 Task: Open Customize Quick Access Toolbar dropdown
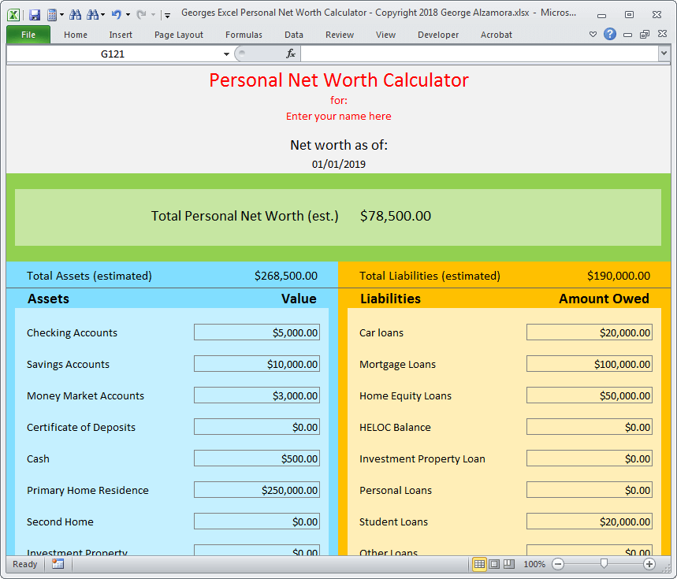(167, 15)
